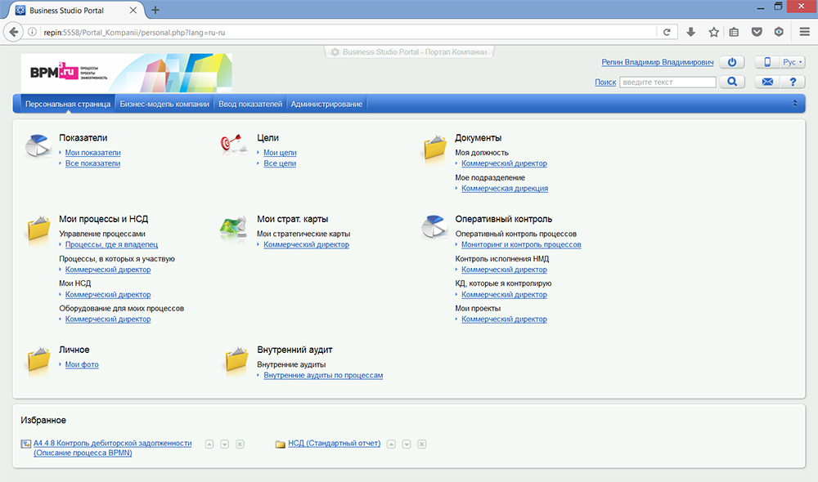Switch to the Ввод показателей tab
The width and height of the screenshot is (818, 482).
252,105
